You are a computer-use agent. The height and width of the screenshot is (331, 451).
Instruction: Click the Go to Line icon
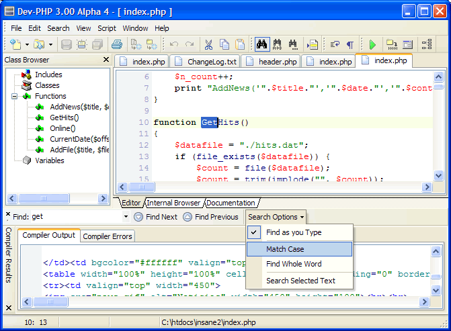point(312,44)
